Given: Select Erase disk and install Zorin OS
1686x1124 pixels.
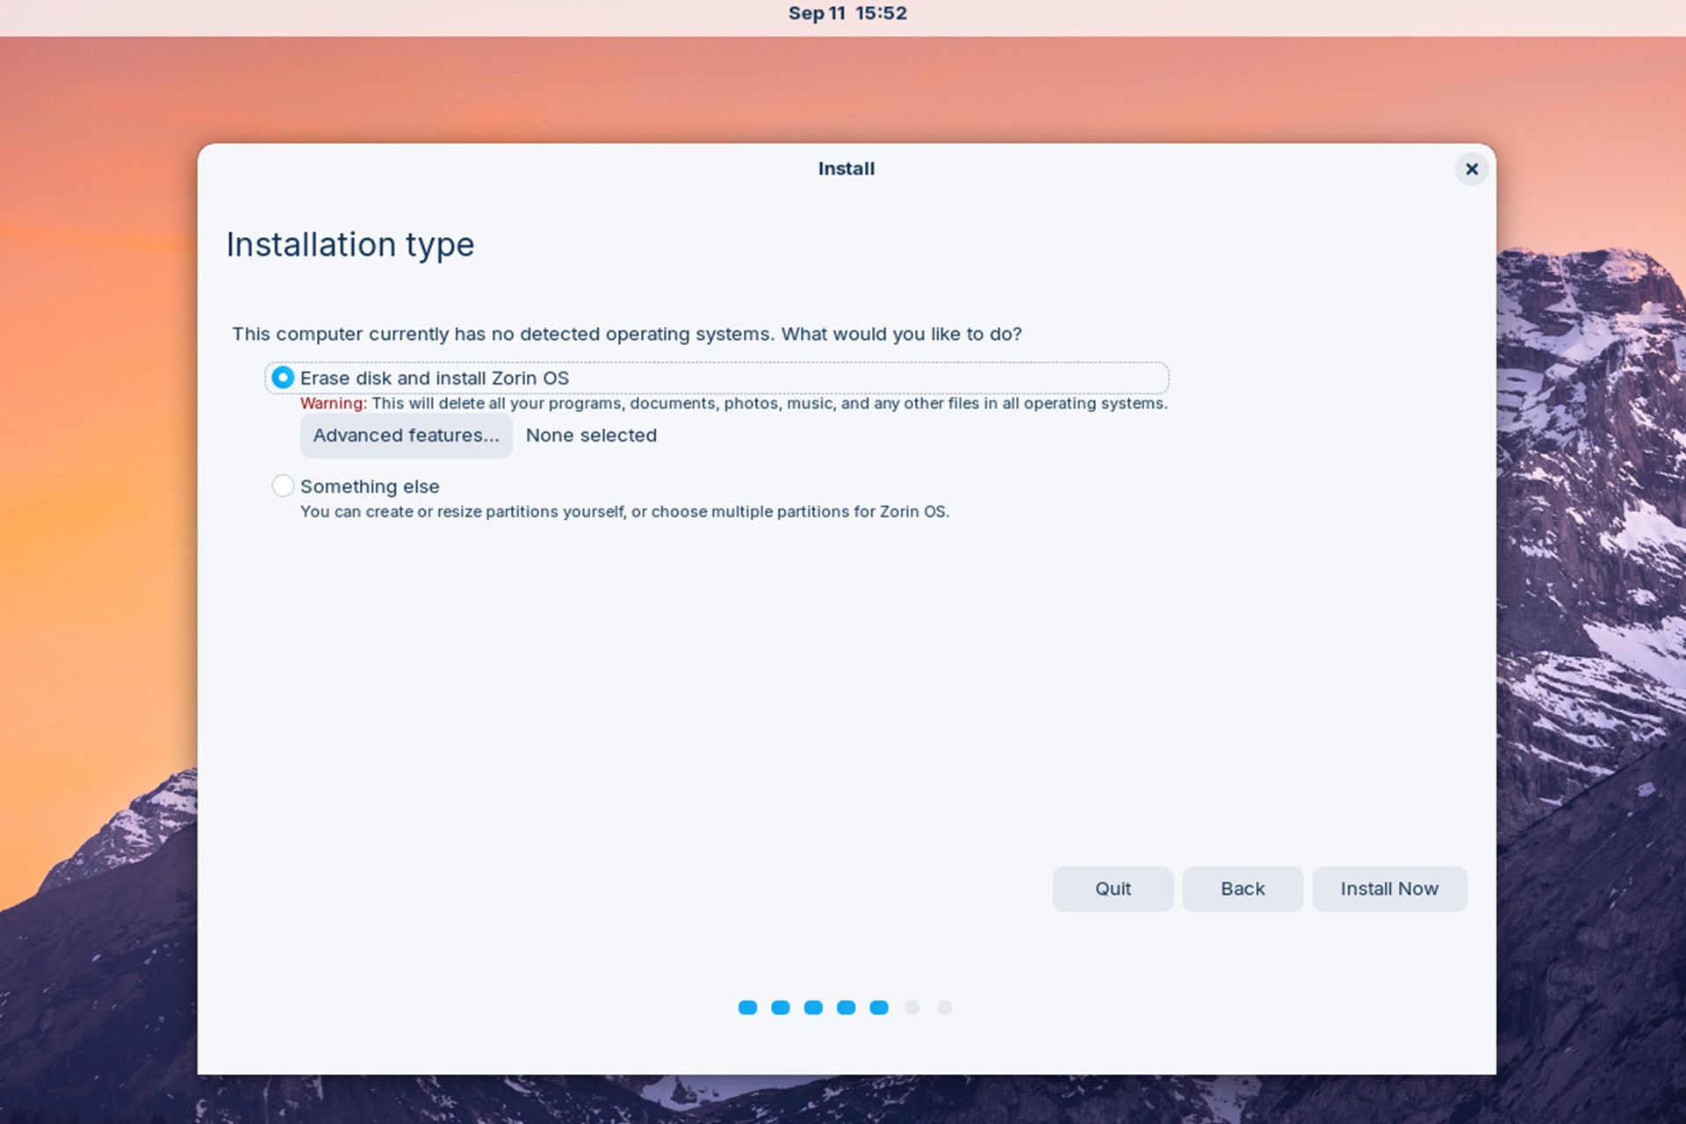Looking at the screenshot, I should coord(281,378).
